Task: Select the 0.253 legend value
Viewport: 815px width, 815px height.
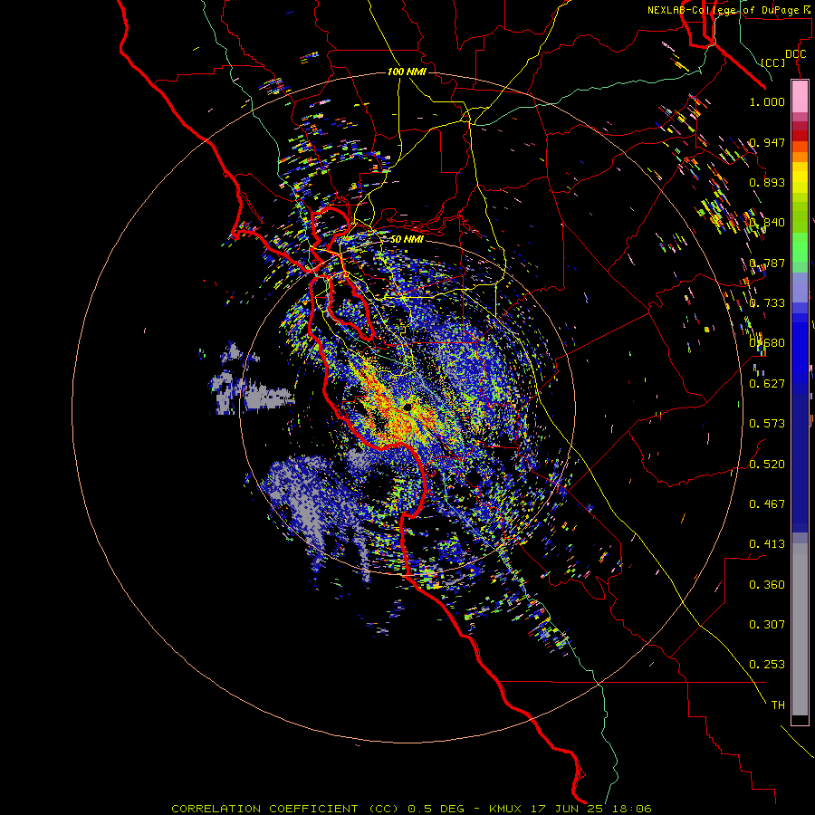Action: (x=767, y=665)
